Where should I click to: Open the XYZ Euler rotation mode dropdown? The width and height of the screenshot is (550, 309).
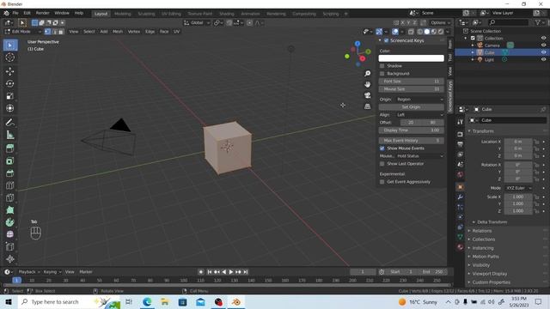click(x=518, y=188)
